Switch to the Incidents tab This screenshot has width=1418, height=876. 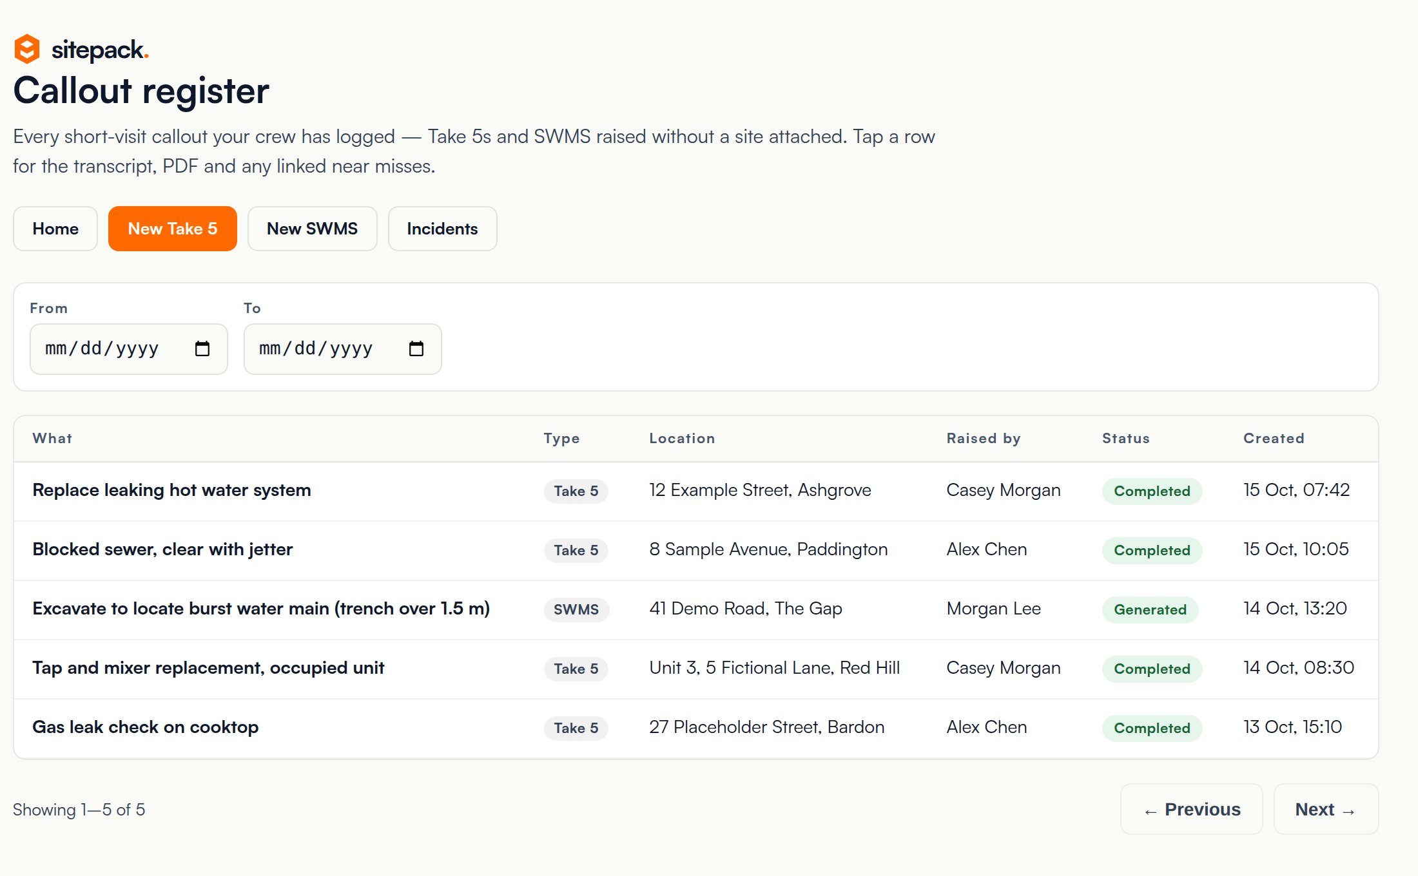coord(442,229)
